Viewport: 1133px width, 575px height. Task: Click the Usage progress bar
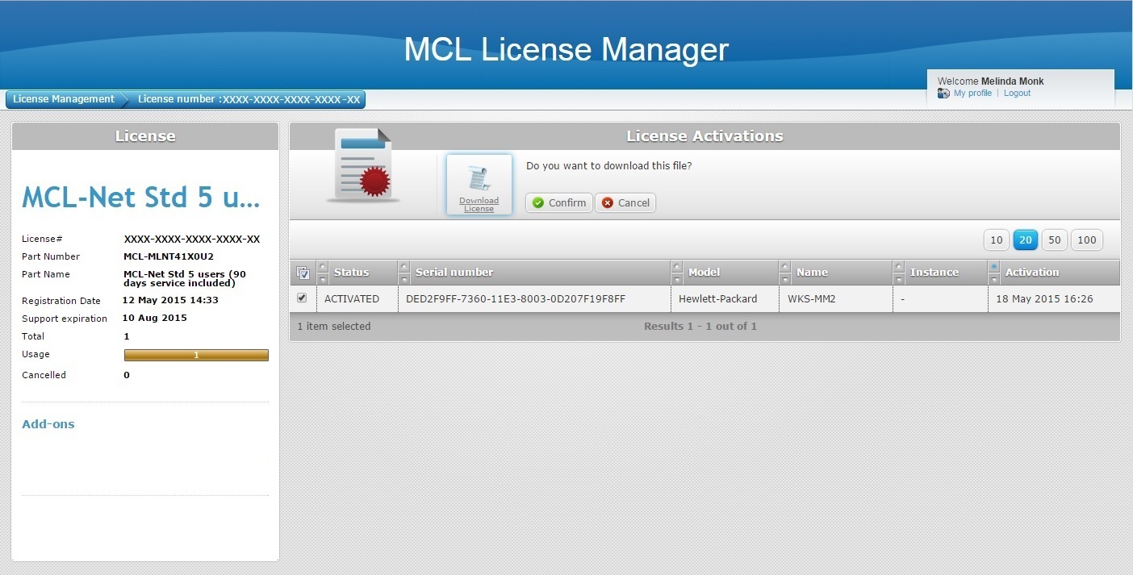coord(196,355)
